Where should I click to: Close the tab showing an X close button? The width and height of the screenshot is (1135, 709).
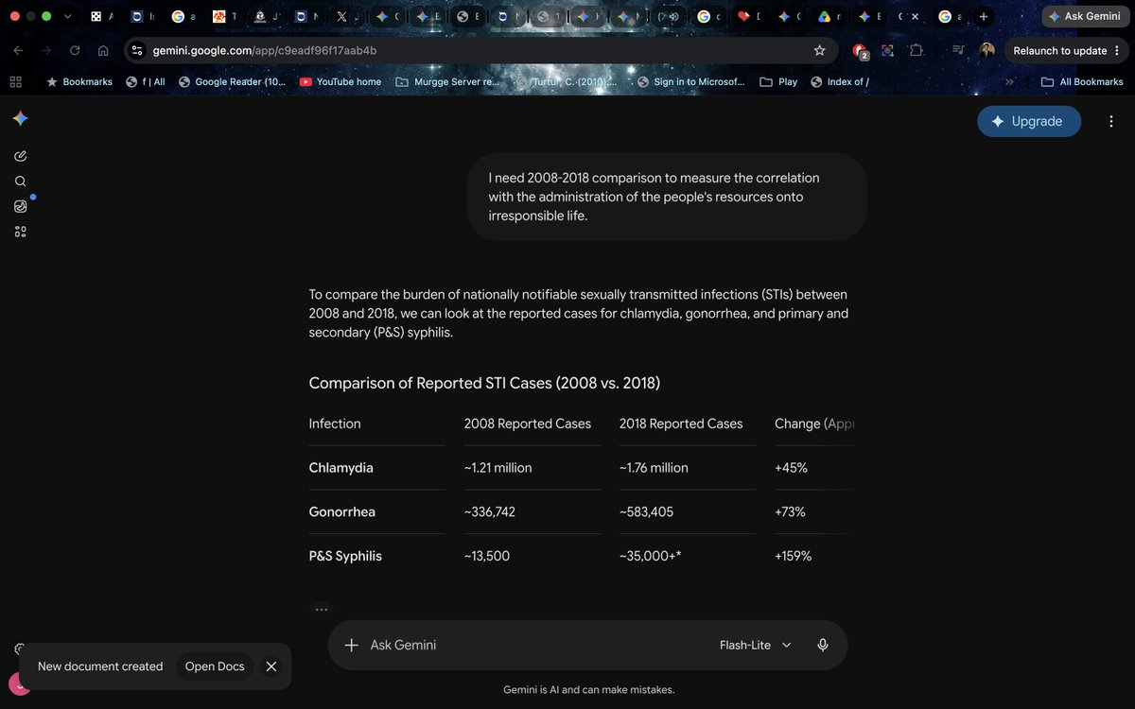pyautogui.click(x=915, y=16)
